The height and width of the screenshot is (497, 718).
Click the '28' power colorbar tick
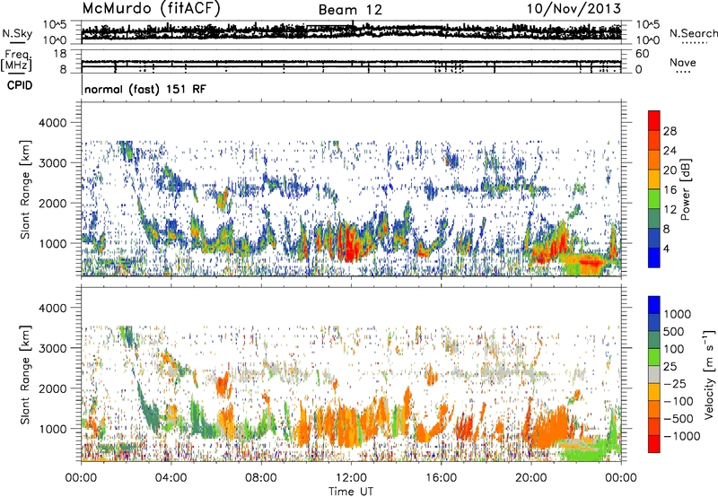click(670, 131)
